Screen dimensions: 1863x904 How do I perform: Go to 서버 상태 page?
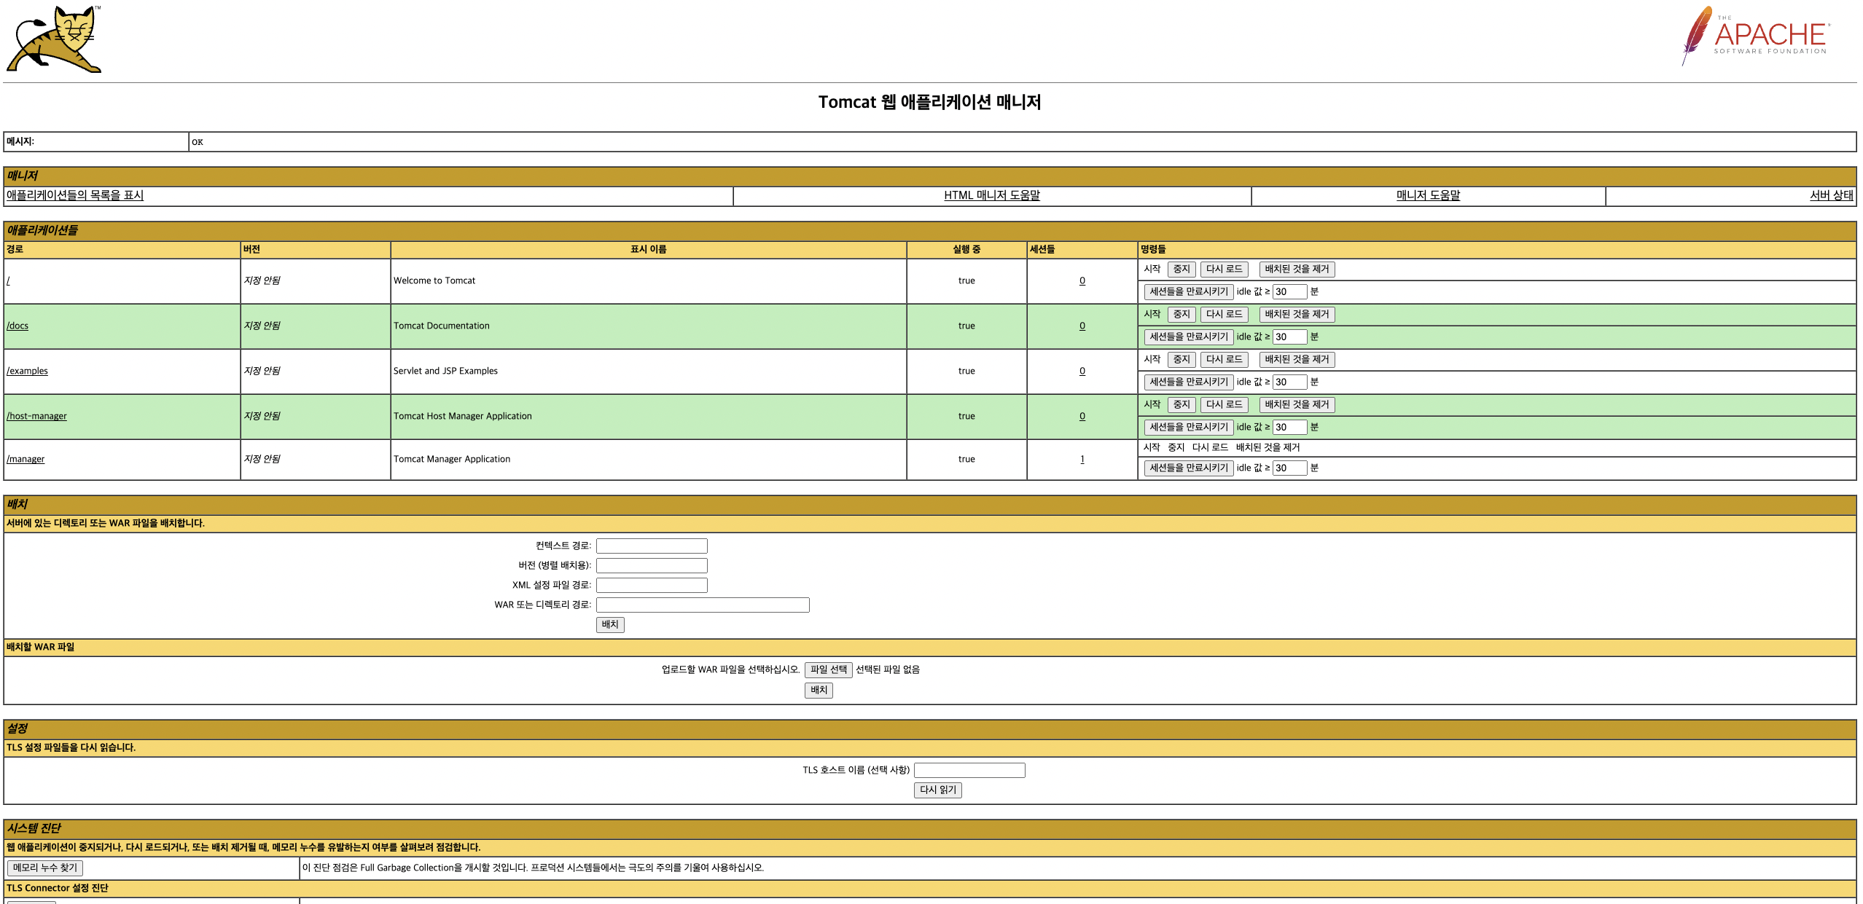(x=1831, y=195)
